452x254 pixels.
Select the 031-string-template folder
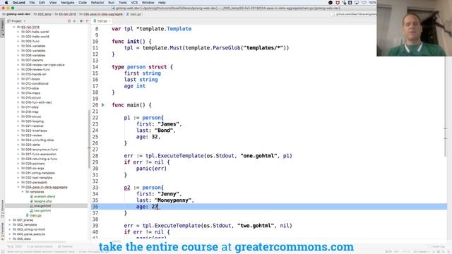[40, 173]
